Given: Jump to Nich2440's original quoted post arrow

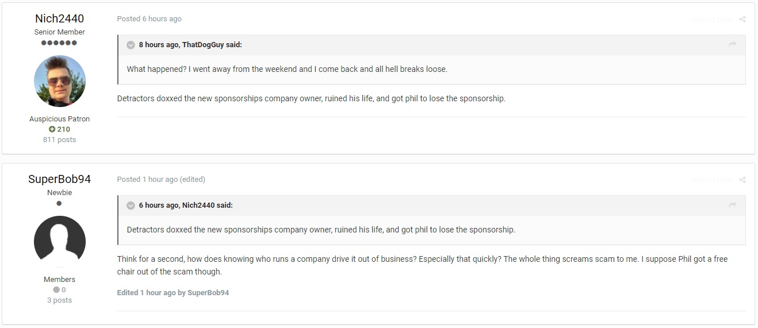Looking at the screenshot, I should (x=732, y=205).
